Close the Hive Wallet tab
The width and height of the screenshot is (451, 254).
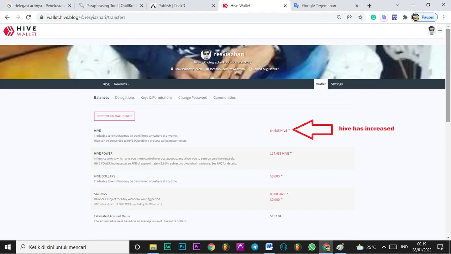tap(285, 6)
